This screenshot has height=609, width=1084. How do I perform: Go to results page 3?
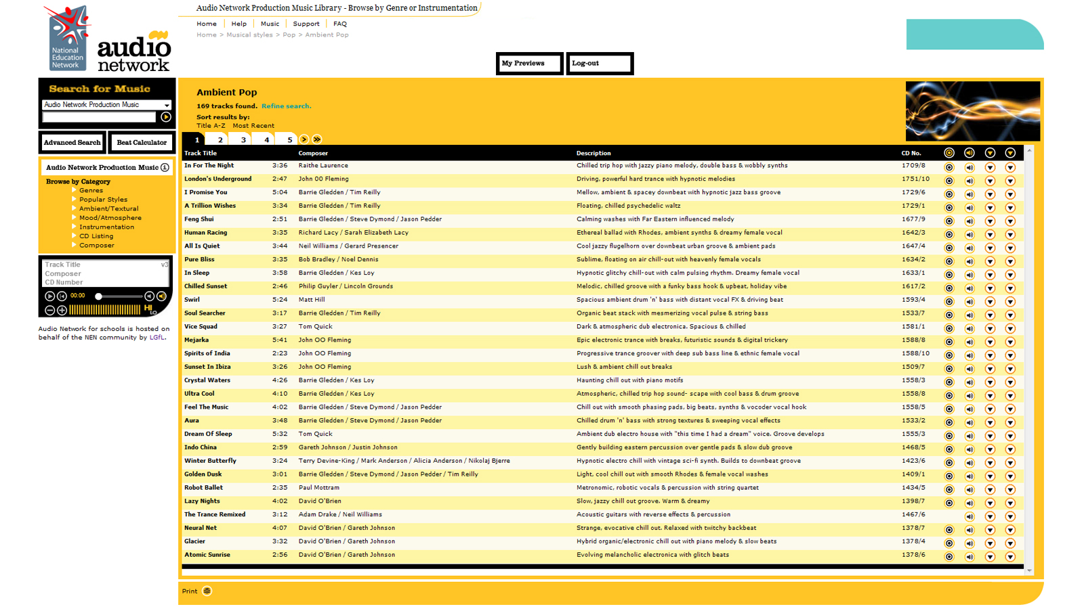click(x=243, y=139)
